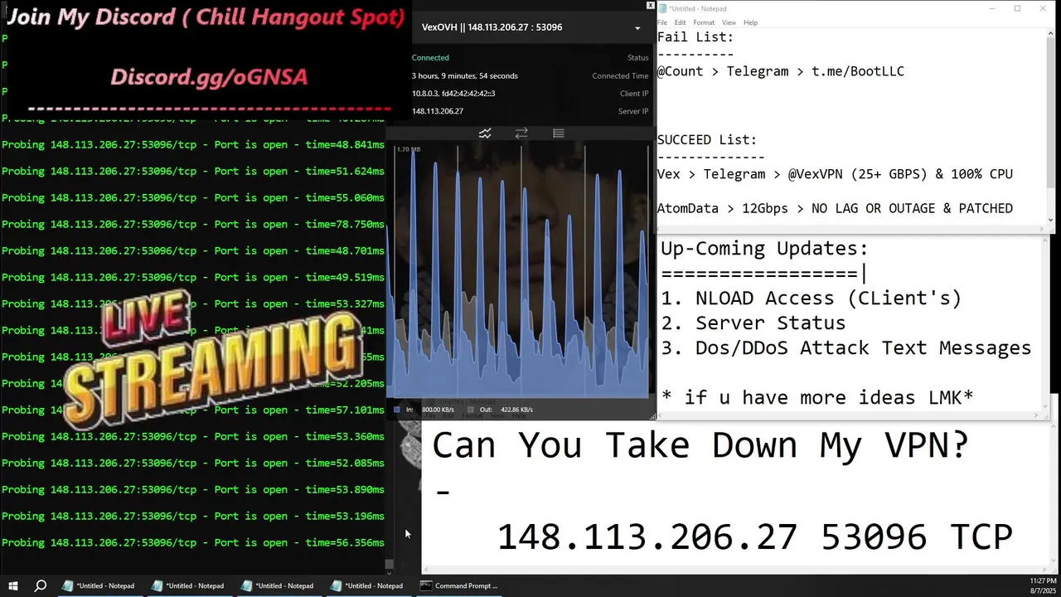The height and width of the screenshot is (597, 1061).
Task: Open the Help menu in Notepad
Action: coord(750,22)
